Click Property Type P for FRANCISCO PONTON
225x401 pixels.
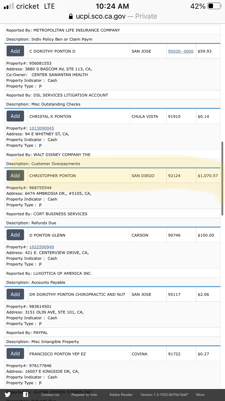(x=40, y=383)
